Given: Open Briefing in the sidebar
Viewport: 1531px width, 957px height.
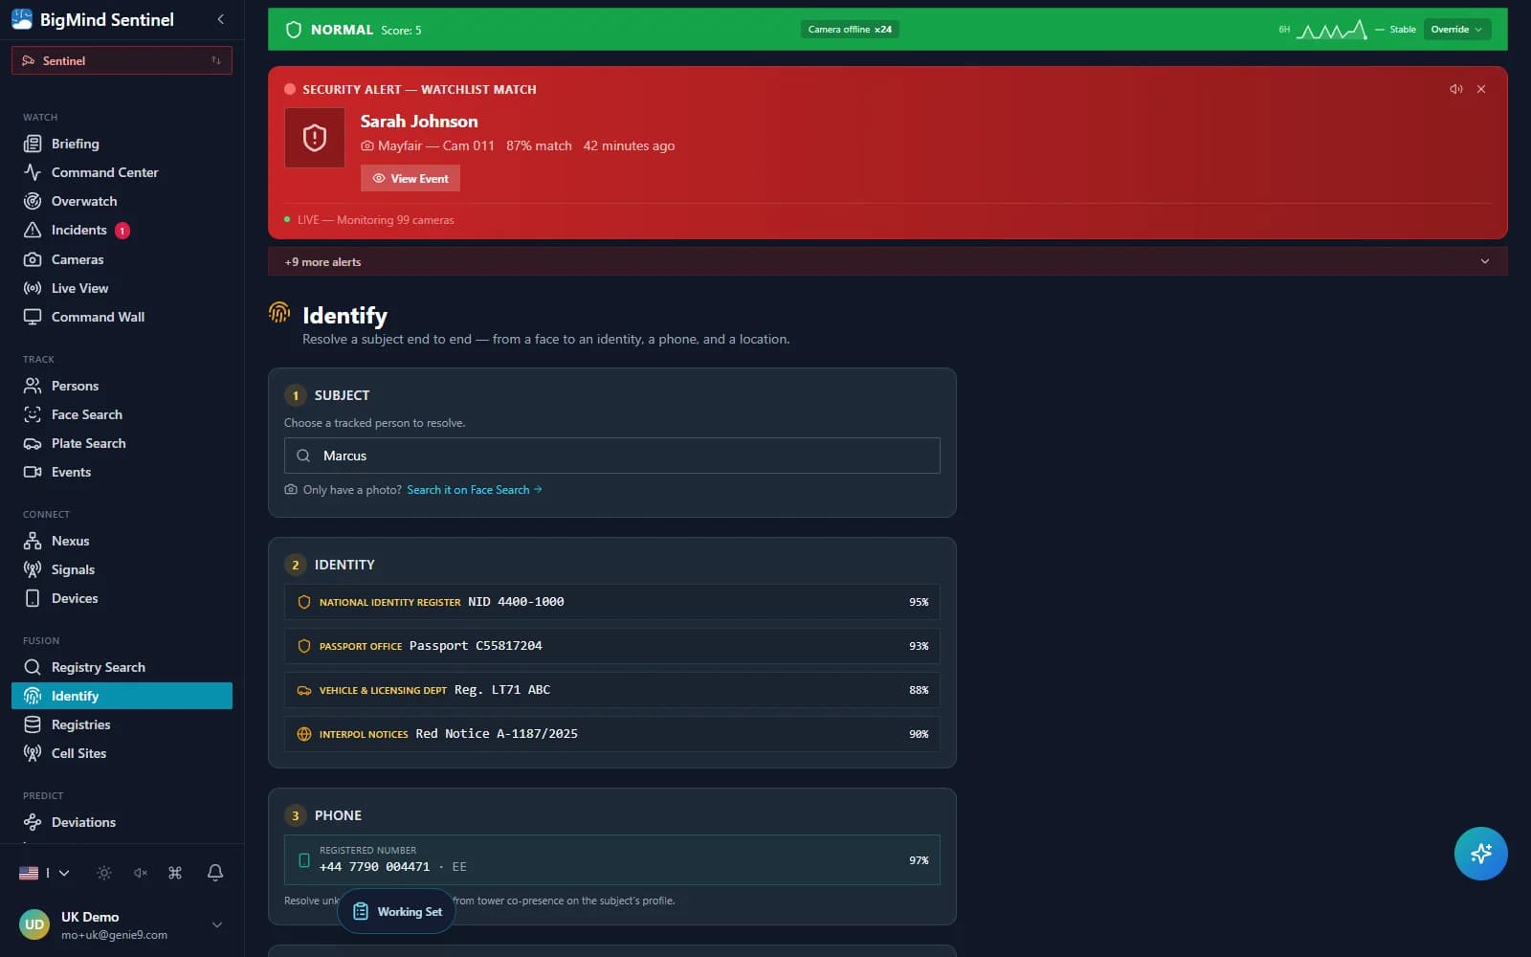Looking at the screenshot, I should (x=122, y=144).
